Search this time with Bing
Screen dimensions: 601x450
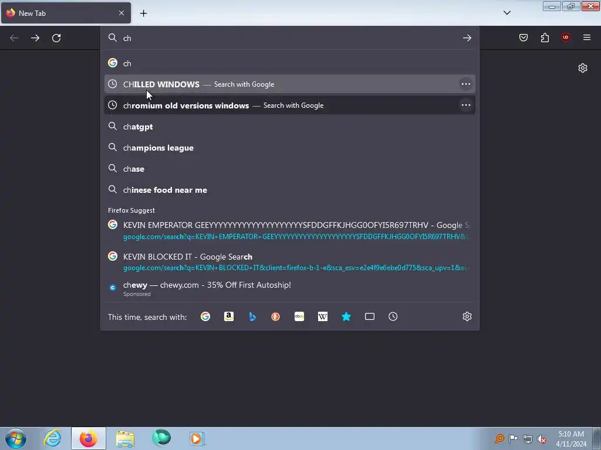pos(252,316)
